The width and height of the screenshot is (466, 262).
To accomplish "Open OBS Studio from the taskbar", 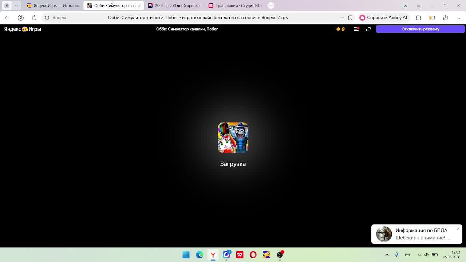I will (280, 255).
